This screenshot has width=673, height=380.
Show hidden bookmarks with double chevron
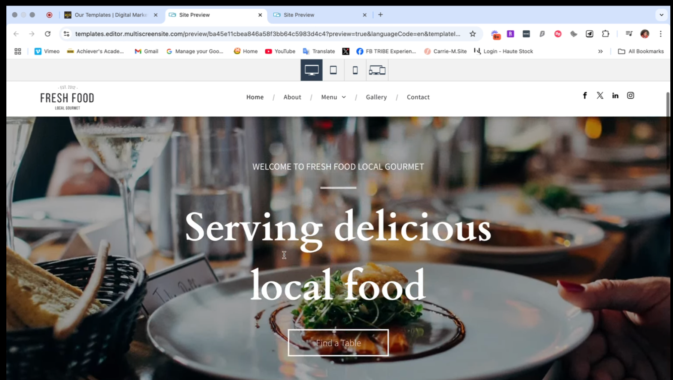pyautogui.click(x=600, y=51)
